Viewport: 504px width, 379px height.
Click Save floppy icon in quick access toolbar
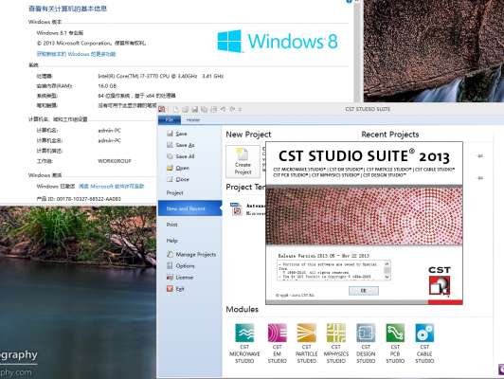[194, 109]
